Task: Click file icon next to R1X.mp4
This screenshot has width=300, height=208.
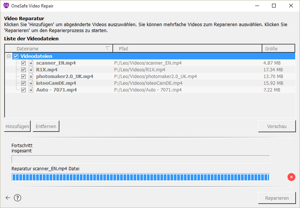Action: (31, 69)
